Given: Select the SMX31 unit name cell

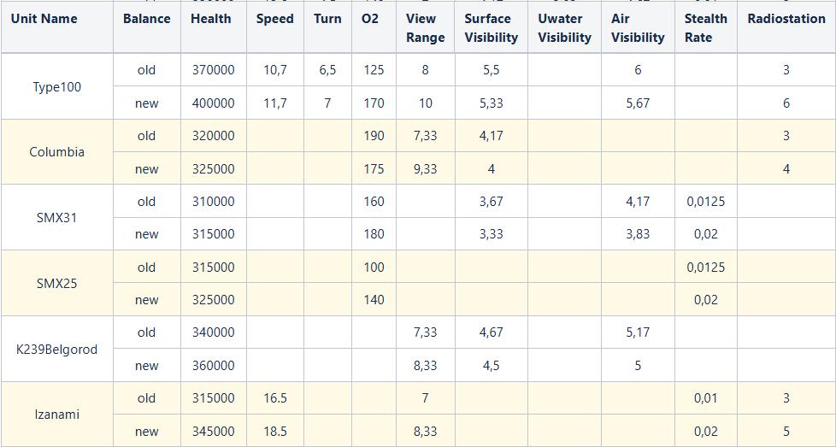Looking at the screenshot, I should tap(56, 217).
